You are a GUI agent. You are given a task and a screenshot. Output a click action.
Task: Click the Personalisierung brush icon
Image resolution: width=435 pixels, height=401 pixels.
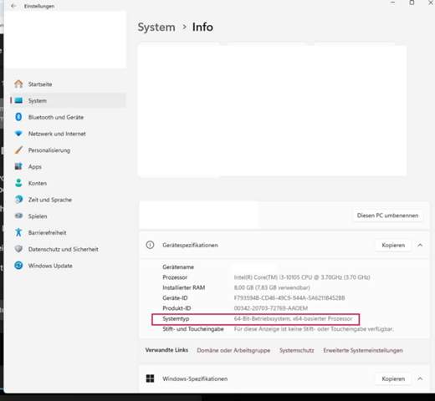click(18, 150)
